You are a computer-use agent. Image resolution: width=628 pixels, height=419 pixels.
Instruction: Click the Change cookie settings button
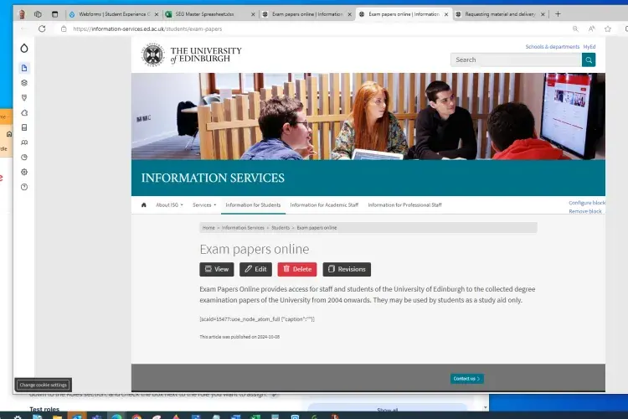click(44, 385)
